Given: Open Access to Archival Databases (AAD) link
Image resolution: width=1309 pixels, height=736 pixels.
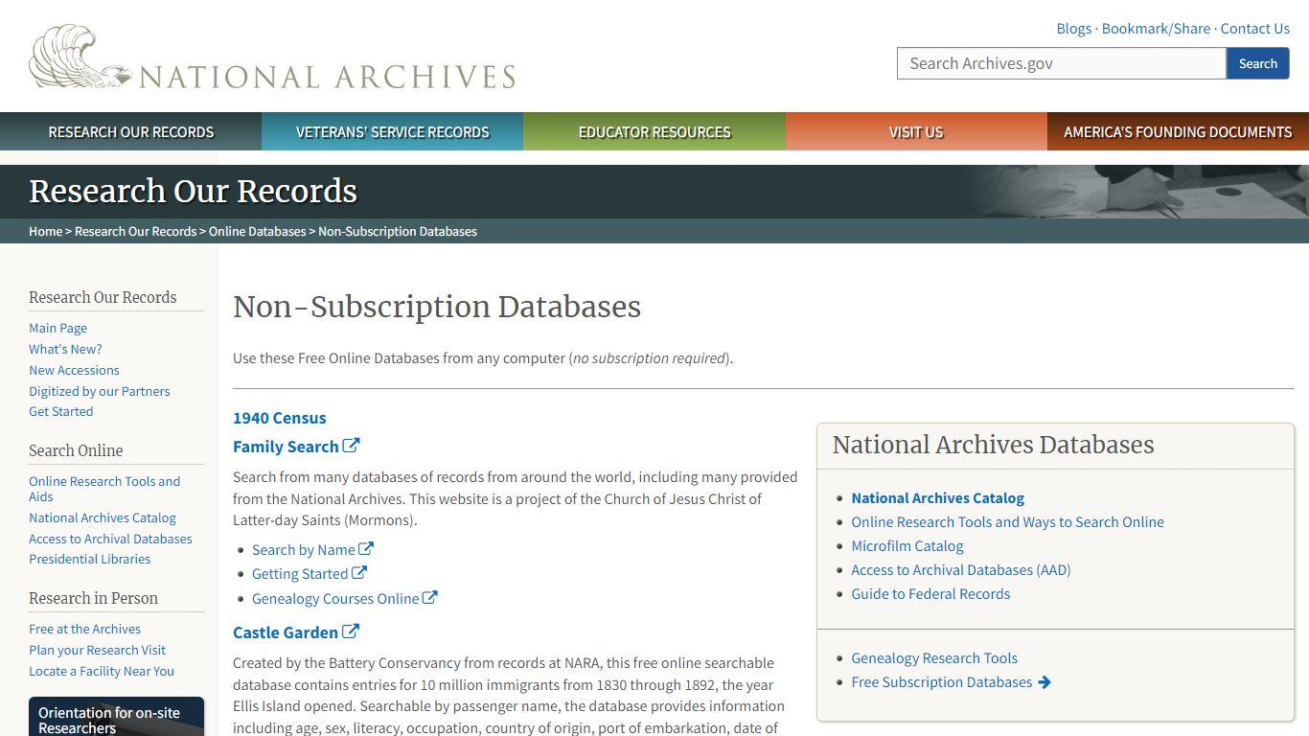Looking at the screenshot, I should pyautogui.click(x=960, y=570).
